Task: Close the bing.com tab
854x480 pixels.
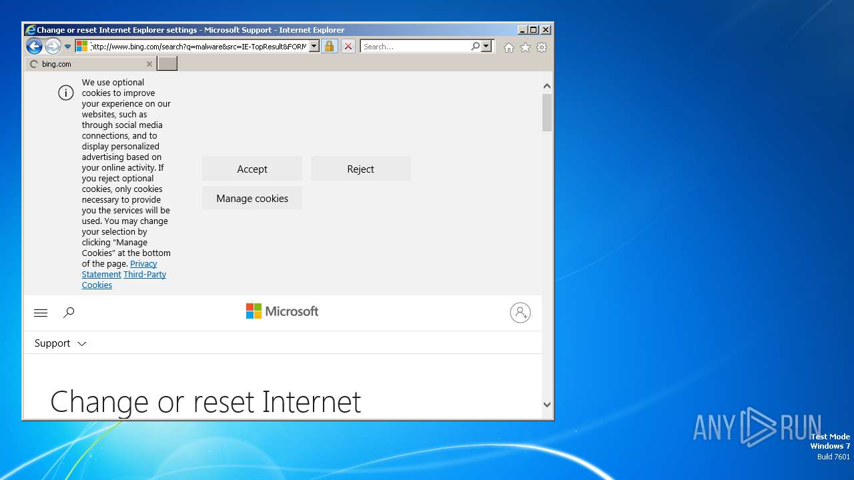Action: 149,64
